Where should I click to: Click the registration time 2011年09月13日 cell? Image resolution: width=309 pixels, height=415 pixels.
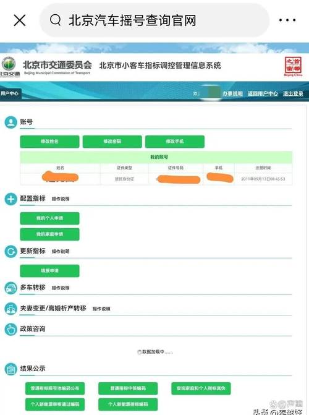click(x=263, y=179)
